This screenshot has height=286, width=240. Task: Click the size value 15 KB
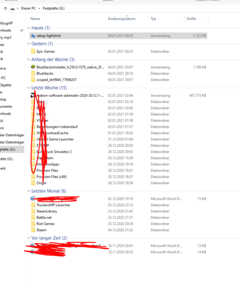click(x=202, y=198)
